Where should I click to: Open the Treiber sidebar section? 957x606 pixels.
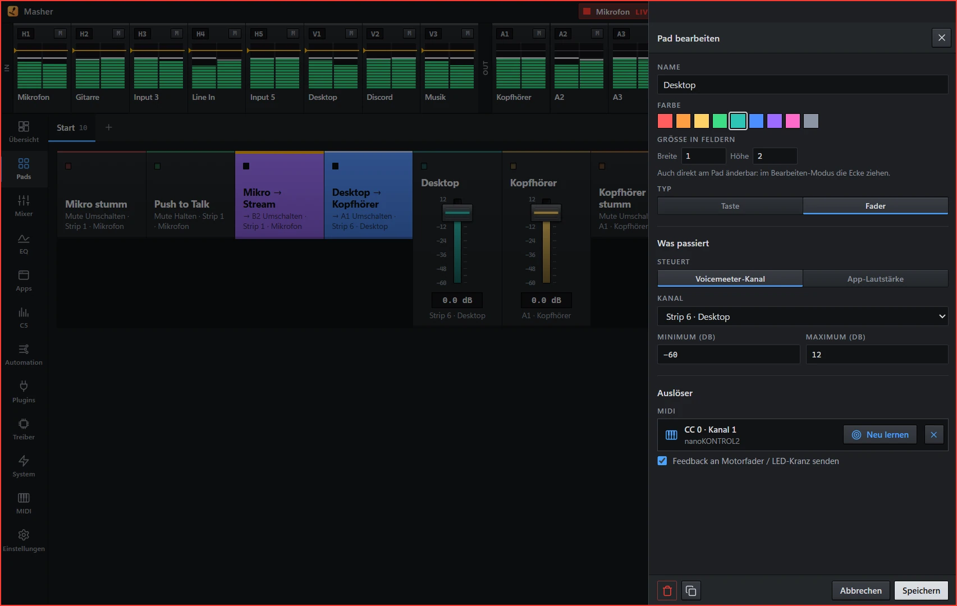click(x=24, y=429)
